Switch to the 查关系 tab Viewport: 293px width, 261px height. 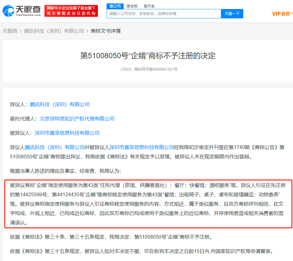pyautogui.click(x=149, y=6)
